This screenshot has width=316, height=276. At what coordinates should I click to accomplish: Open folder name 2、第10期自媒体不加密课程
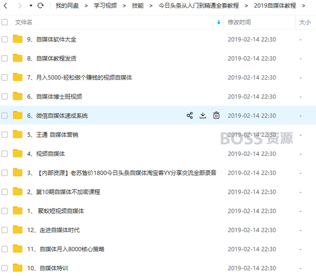[x=64, y=192]
